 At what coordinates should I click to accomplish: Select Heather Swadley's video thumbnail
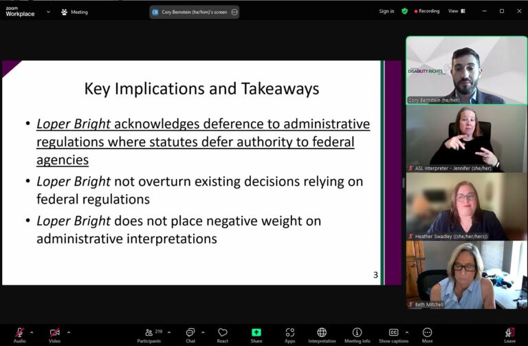coord(466,206)
